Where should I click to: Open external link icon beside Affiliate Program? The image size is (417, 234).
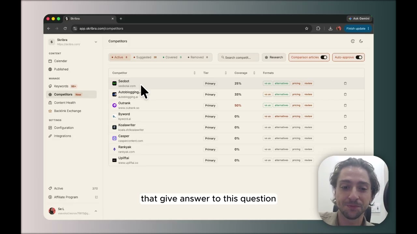tap(96, 197)
